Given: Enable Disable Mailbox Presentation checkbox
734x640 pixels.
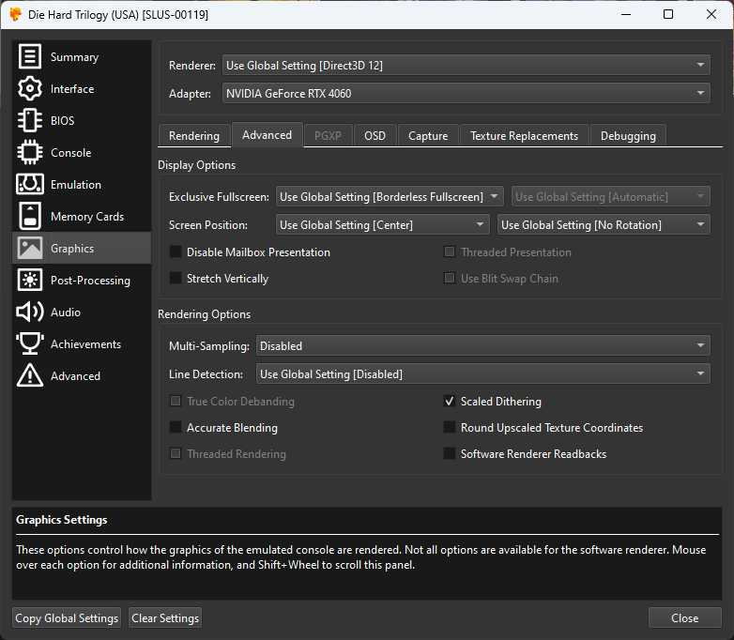Looking at the screenshot, I should pos(176,251).
